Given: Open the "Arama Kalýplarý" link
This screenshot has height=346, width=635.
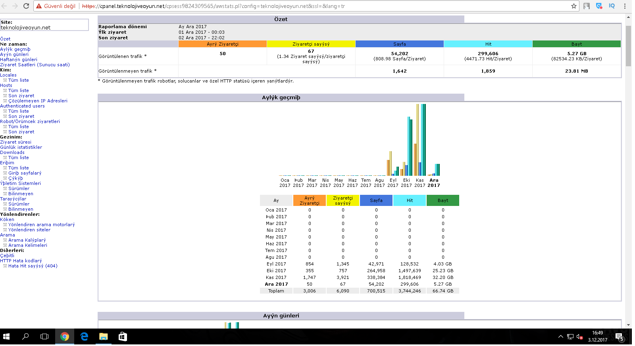Looking at the screenshot, I should pyautogui.click(x=27, y=240).
